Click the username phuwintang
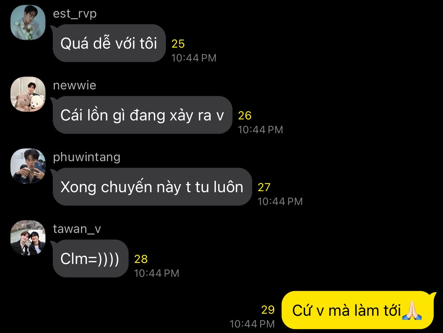The height and width of the screenshot is (333, 443). point(87,157)
